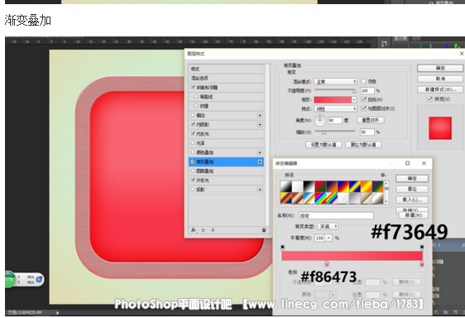Click 取消 in the Layer Style dialog

point(440,79)
